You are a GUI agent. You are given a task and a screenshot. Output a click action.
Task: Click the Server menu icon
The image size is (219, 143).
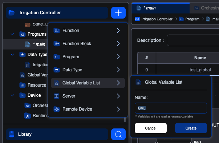point(57,96)
